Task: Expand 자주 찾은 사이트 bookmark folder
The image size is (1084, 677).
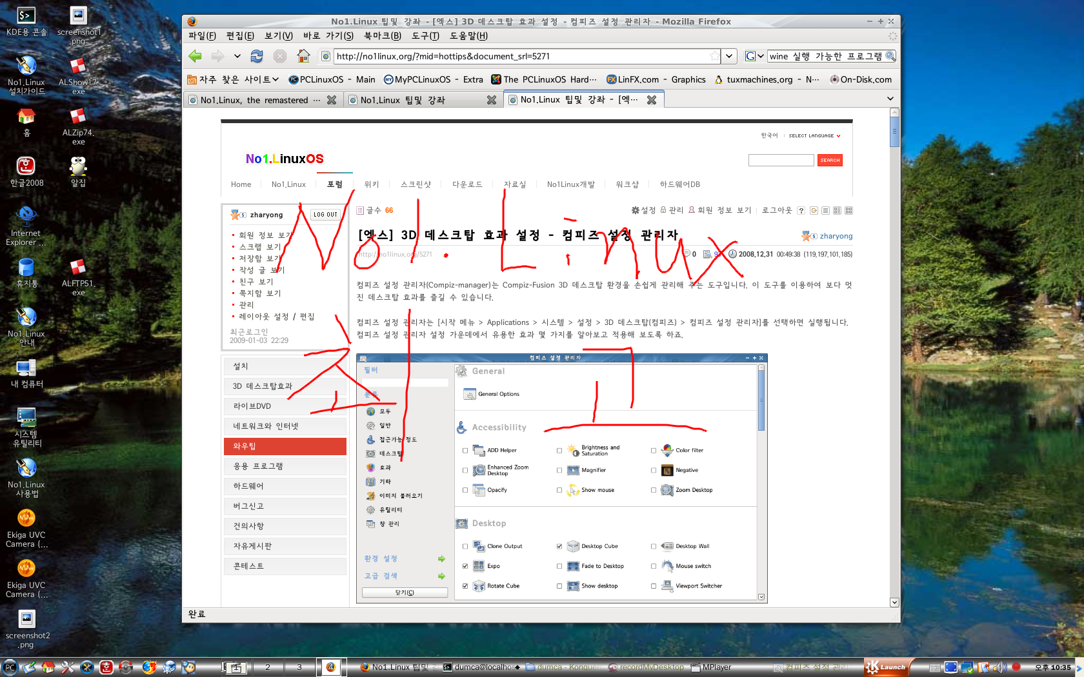Action: tap(233, 79)
